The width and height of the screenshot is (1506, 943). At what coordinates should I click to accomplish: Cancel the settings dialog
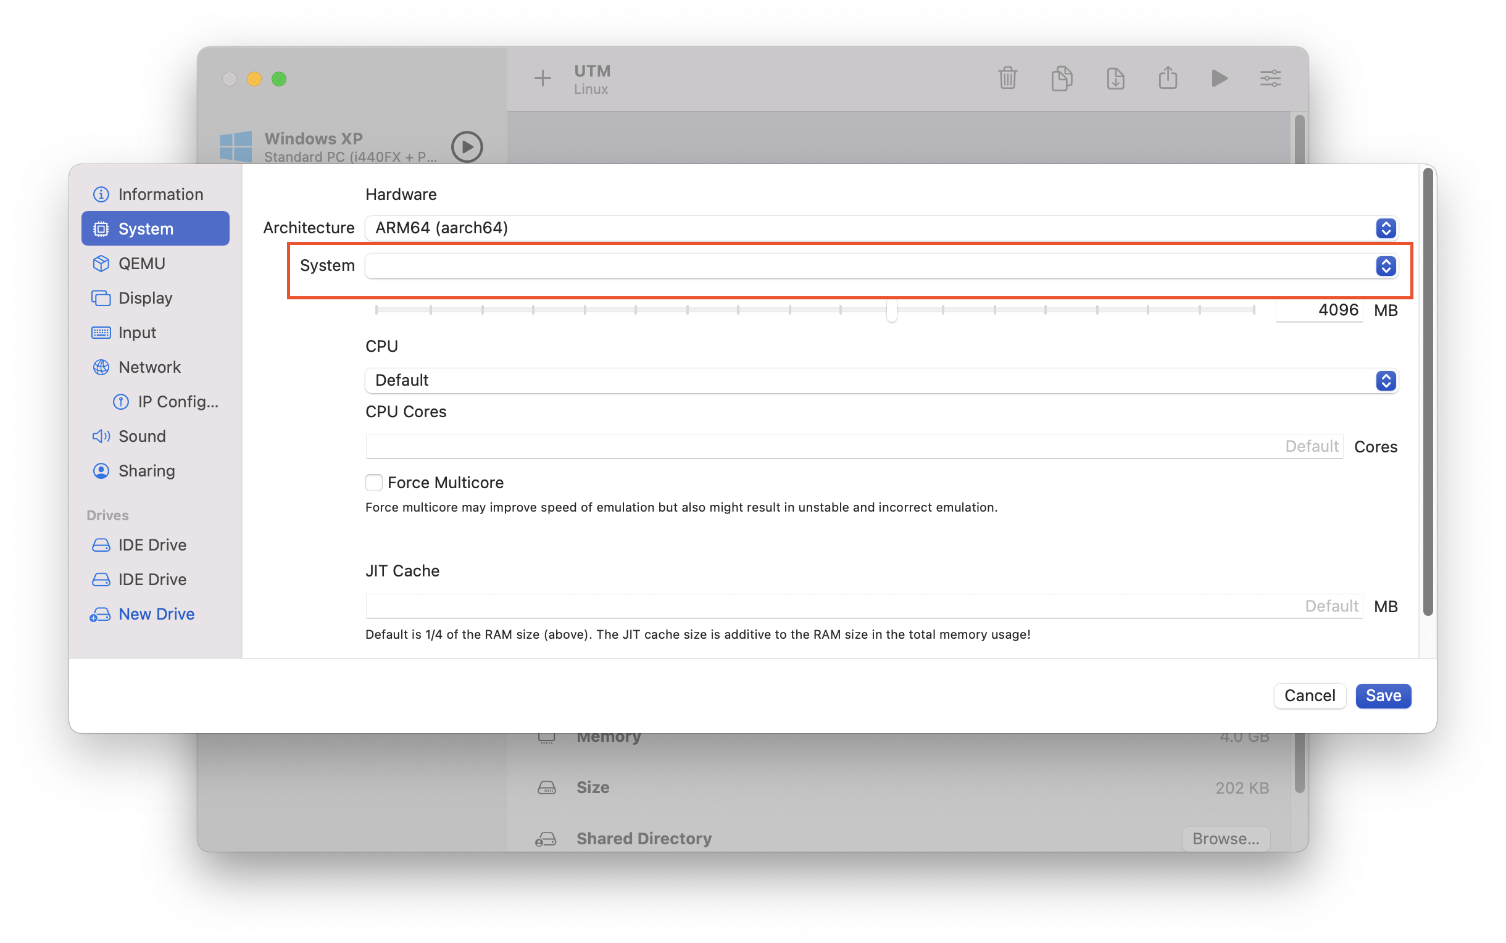click(1310, 696)
